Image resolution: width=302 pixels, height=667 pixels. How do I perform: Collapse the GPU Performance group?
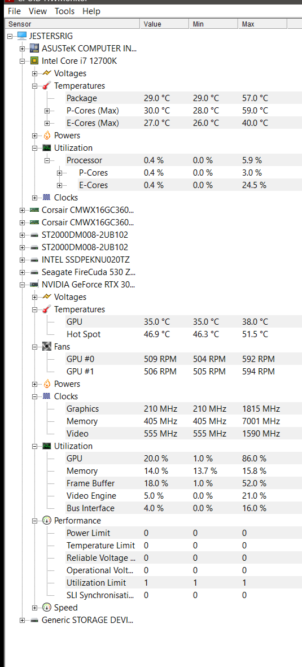[35, 521]
